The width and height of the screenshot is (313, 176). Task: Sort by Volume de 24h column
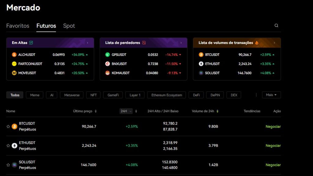click(217, 111)
